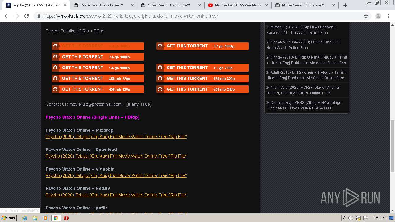
Task: Open Comedy Couple (2020) sidebar link
Action: pos(303,45)
